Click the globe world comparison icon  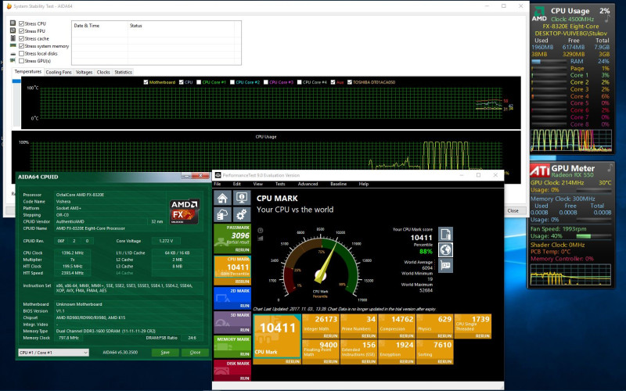point(445,249)
